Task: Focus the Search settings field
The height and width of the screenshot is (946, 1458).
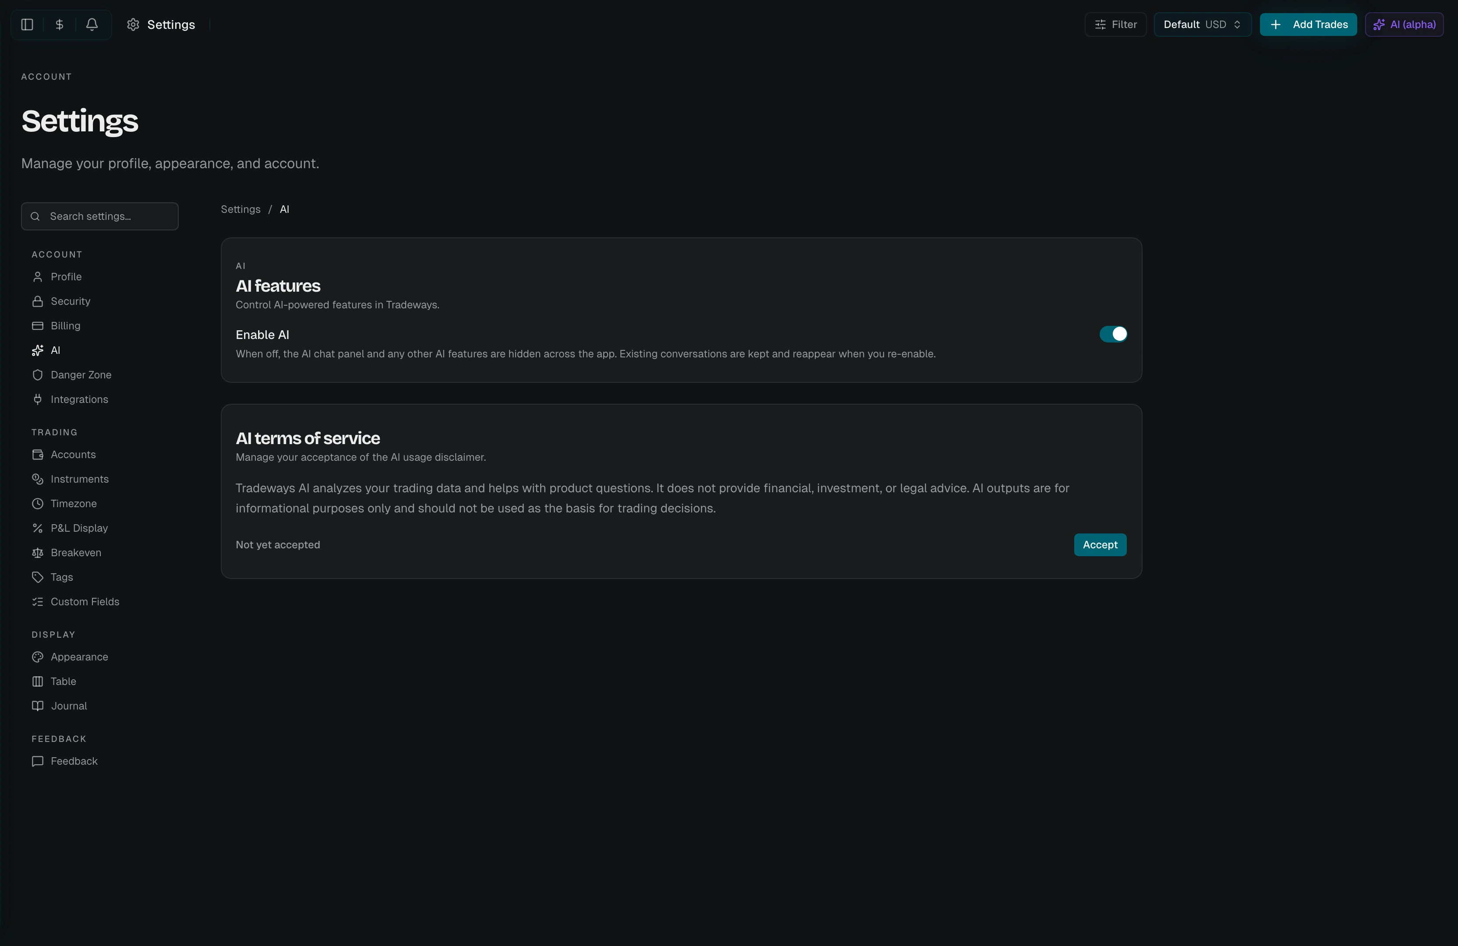Action: 100,216
